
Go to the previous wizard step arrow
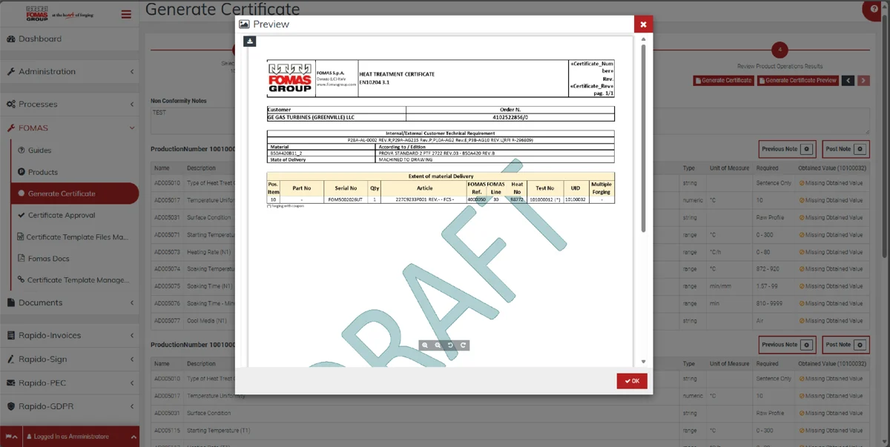848,80
